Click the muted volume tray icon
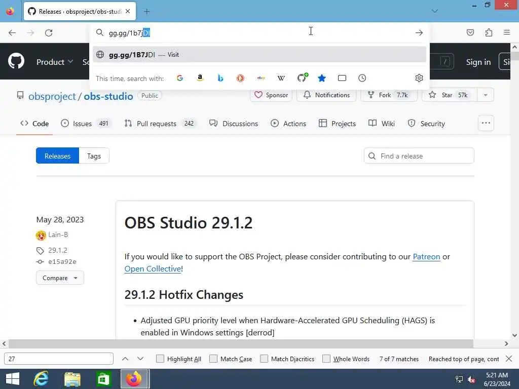This screenshot has height=389, width=519. click(471, 379)
